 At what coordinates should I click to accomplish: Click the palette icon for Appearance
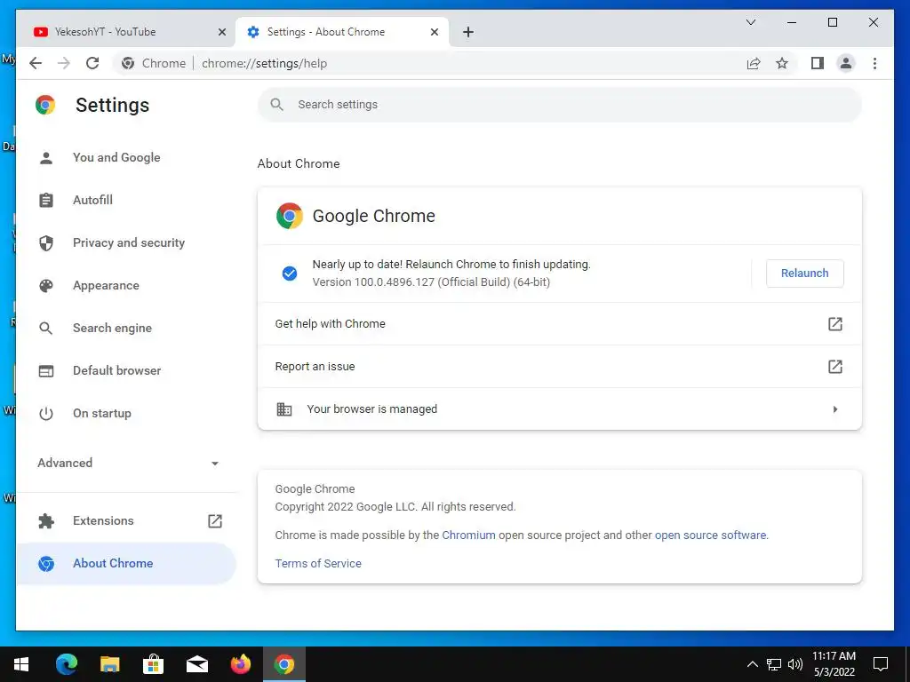click(46, 285)
